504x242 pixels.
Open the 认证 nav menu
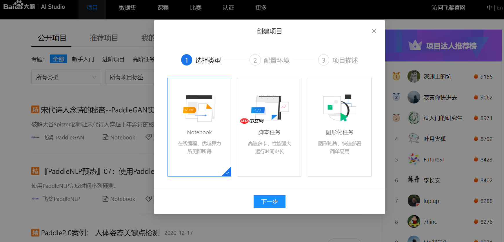228,8
